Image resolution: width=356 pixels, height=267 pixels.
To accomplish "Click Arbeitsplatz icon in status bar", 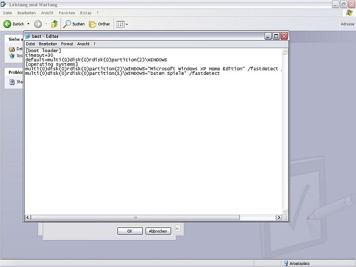I will 286,263.
